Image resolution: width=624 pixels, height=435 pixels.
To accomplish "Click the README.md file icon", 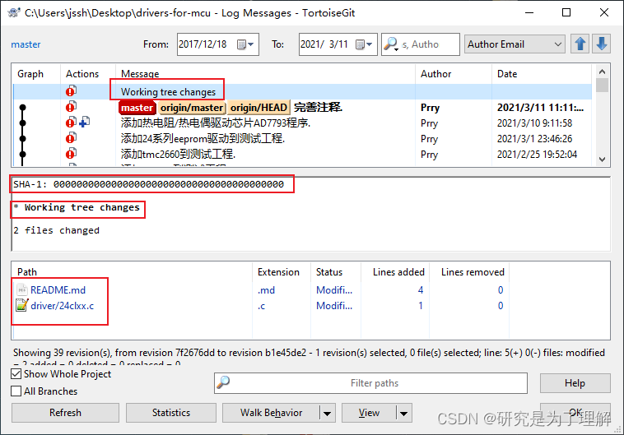I will tap(22, 290).
